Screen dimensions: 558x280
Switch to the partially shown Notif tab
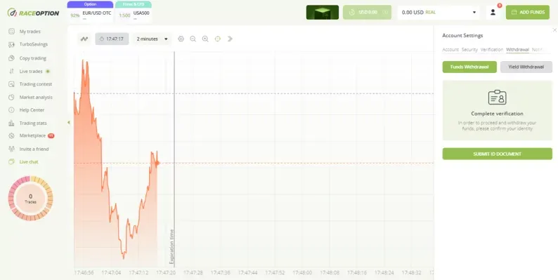[537, 50]
